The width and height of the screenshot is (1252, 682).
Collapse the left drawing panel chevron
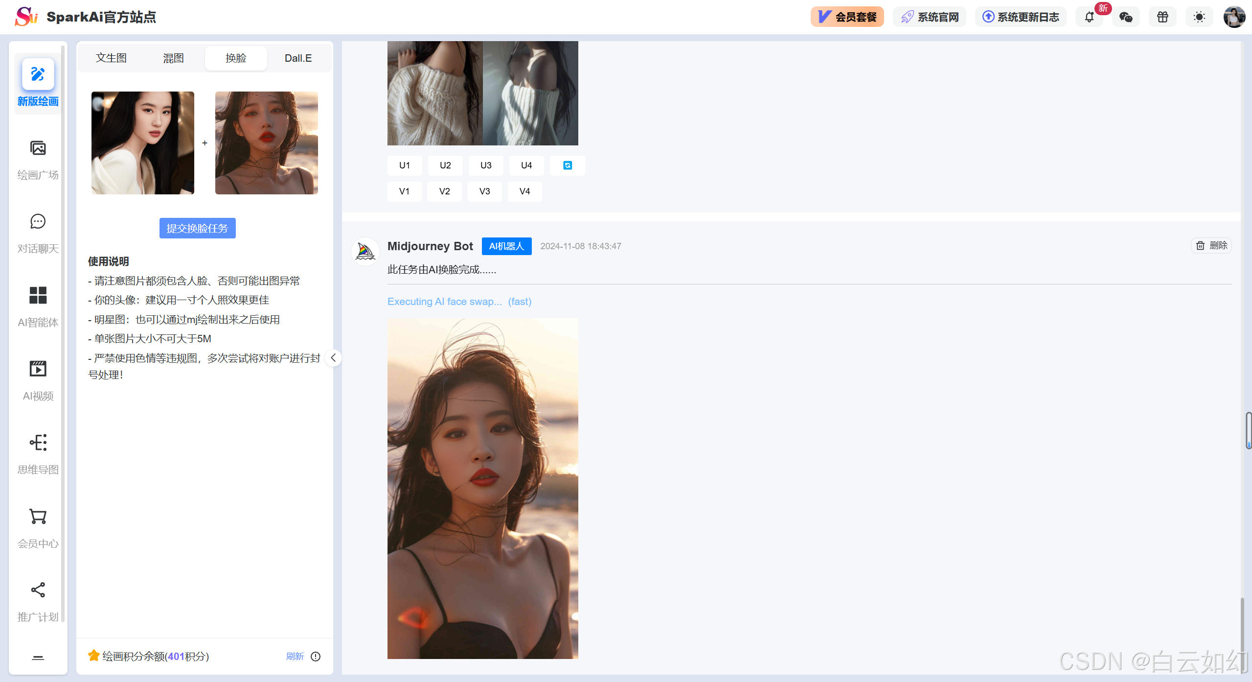click(333, 358)
